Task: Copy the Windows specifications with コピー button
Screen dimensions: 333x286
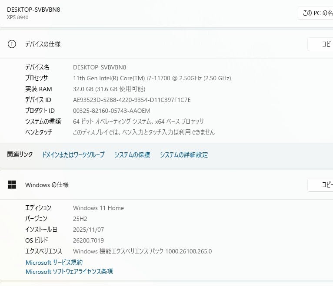Action: [x=320, y=184]
